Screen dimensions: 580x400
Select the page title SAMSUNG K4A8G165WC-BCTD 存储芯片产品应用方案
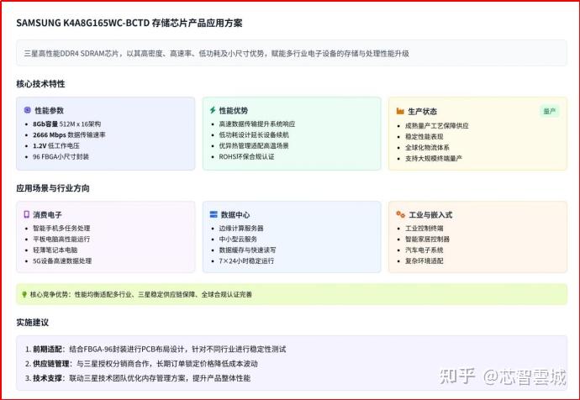click(129, 23)
